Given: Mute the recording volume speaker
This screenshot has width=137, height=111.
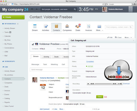Looking at the screenshot, I should [x=120, y=84].
